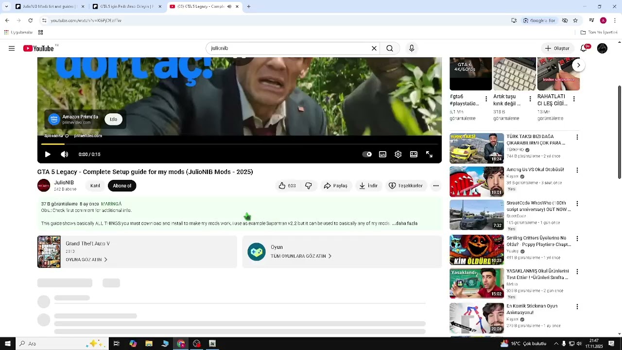The height and width of the screenshot is (350, 622).
Task: Open Chrome tab search dropdown arrow
Action: pyautogui.click(x=6, y=6)
